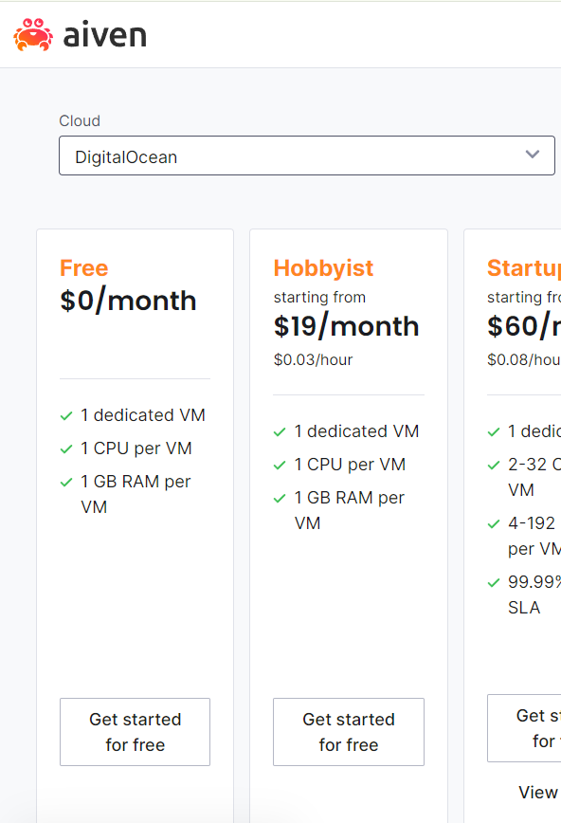
Task: Click the check icon on Hobbyist's dedicated VM line
Action: 280,431
